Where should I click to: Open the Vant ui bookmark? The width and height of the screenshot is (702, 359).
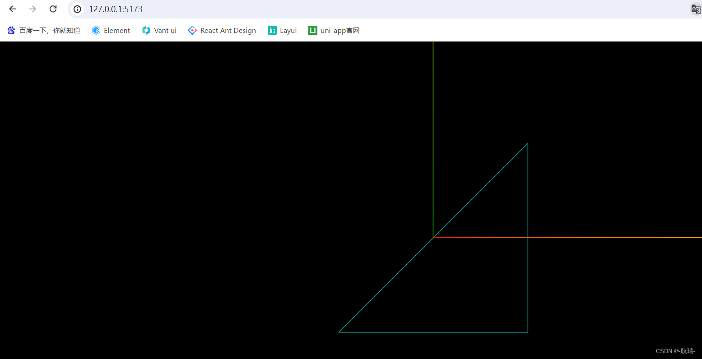[159, 30]
